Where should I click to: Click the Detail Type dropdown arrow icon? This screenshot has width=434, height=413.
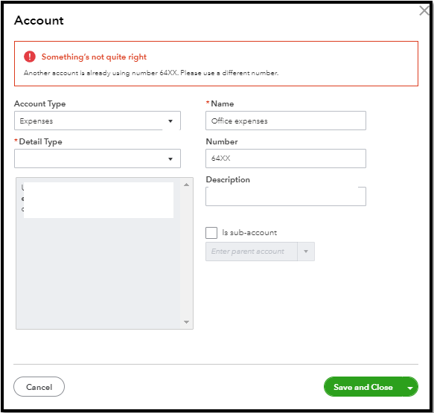[170, 159]
